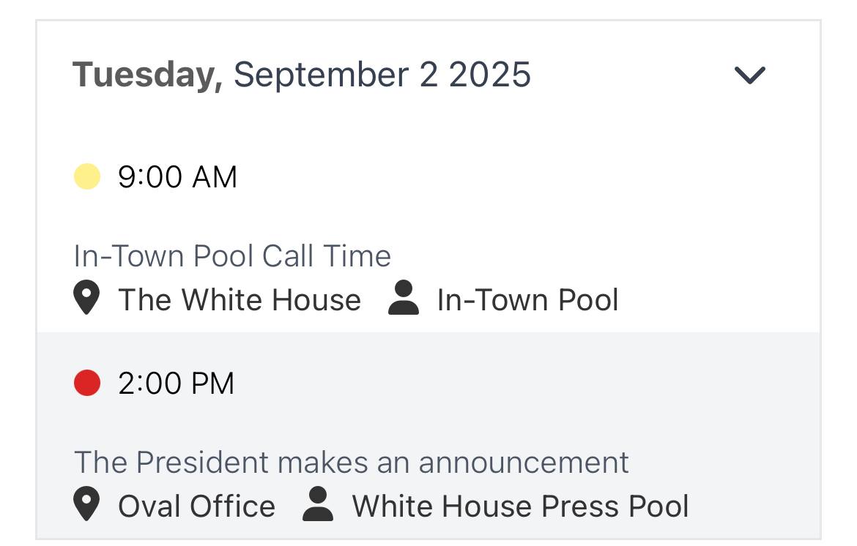Click the White House Press Pool label
The width and height of the screenshot is (857, 546).
tap(520, 506)
